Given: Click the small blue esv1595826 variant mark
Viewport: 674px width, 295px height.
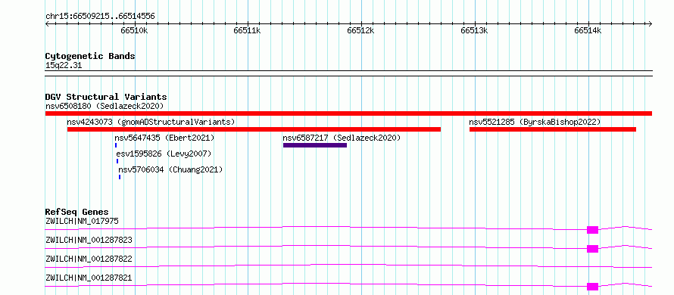Looking at the screenshot, I should coord(117,161).
